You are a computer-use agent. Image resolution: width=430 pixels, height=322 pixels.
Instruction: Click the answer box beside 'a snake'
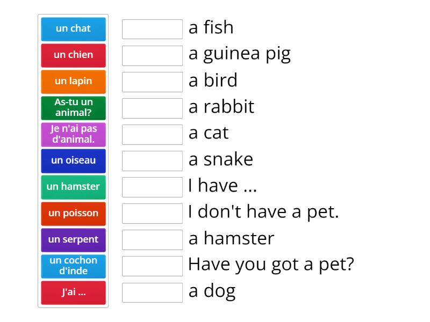[152, 160]
